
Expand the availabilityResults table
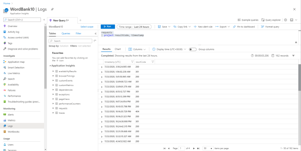click(53, 71)
